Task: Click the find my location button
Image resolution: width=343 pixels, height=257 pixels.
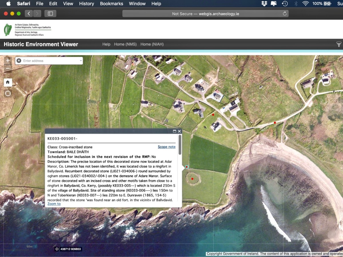Action: pos(8,93)
